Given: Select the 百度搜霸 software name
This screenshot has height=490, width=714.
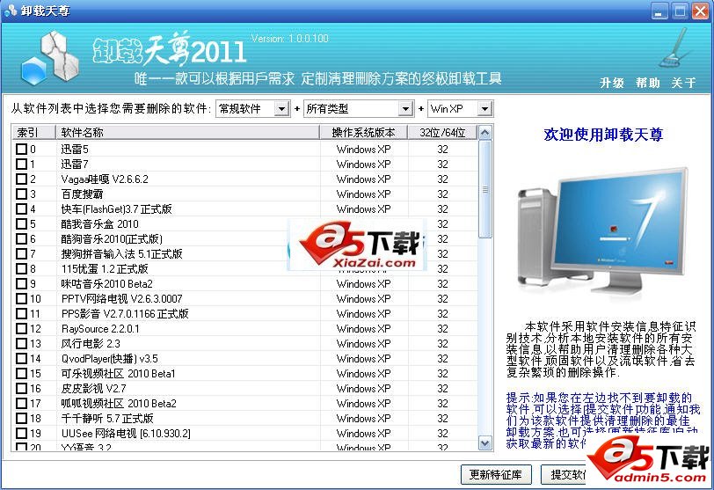Looking at the screenshot, I should coord(82,194).
